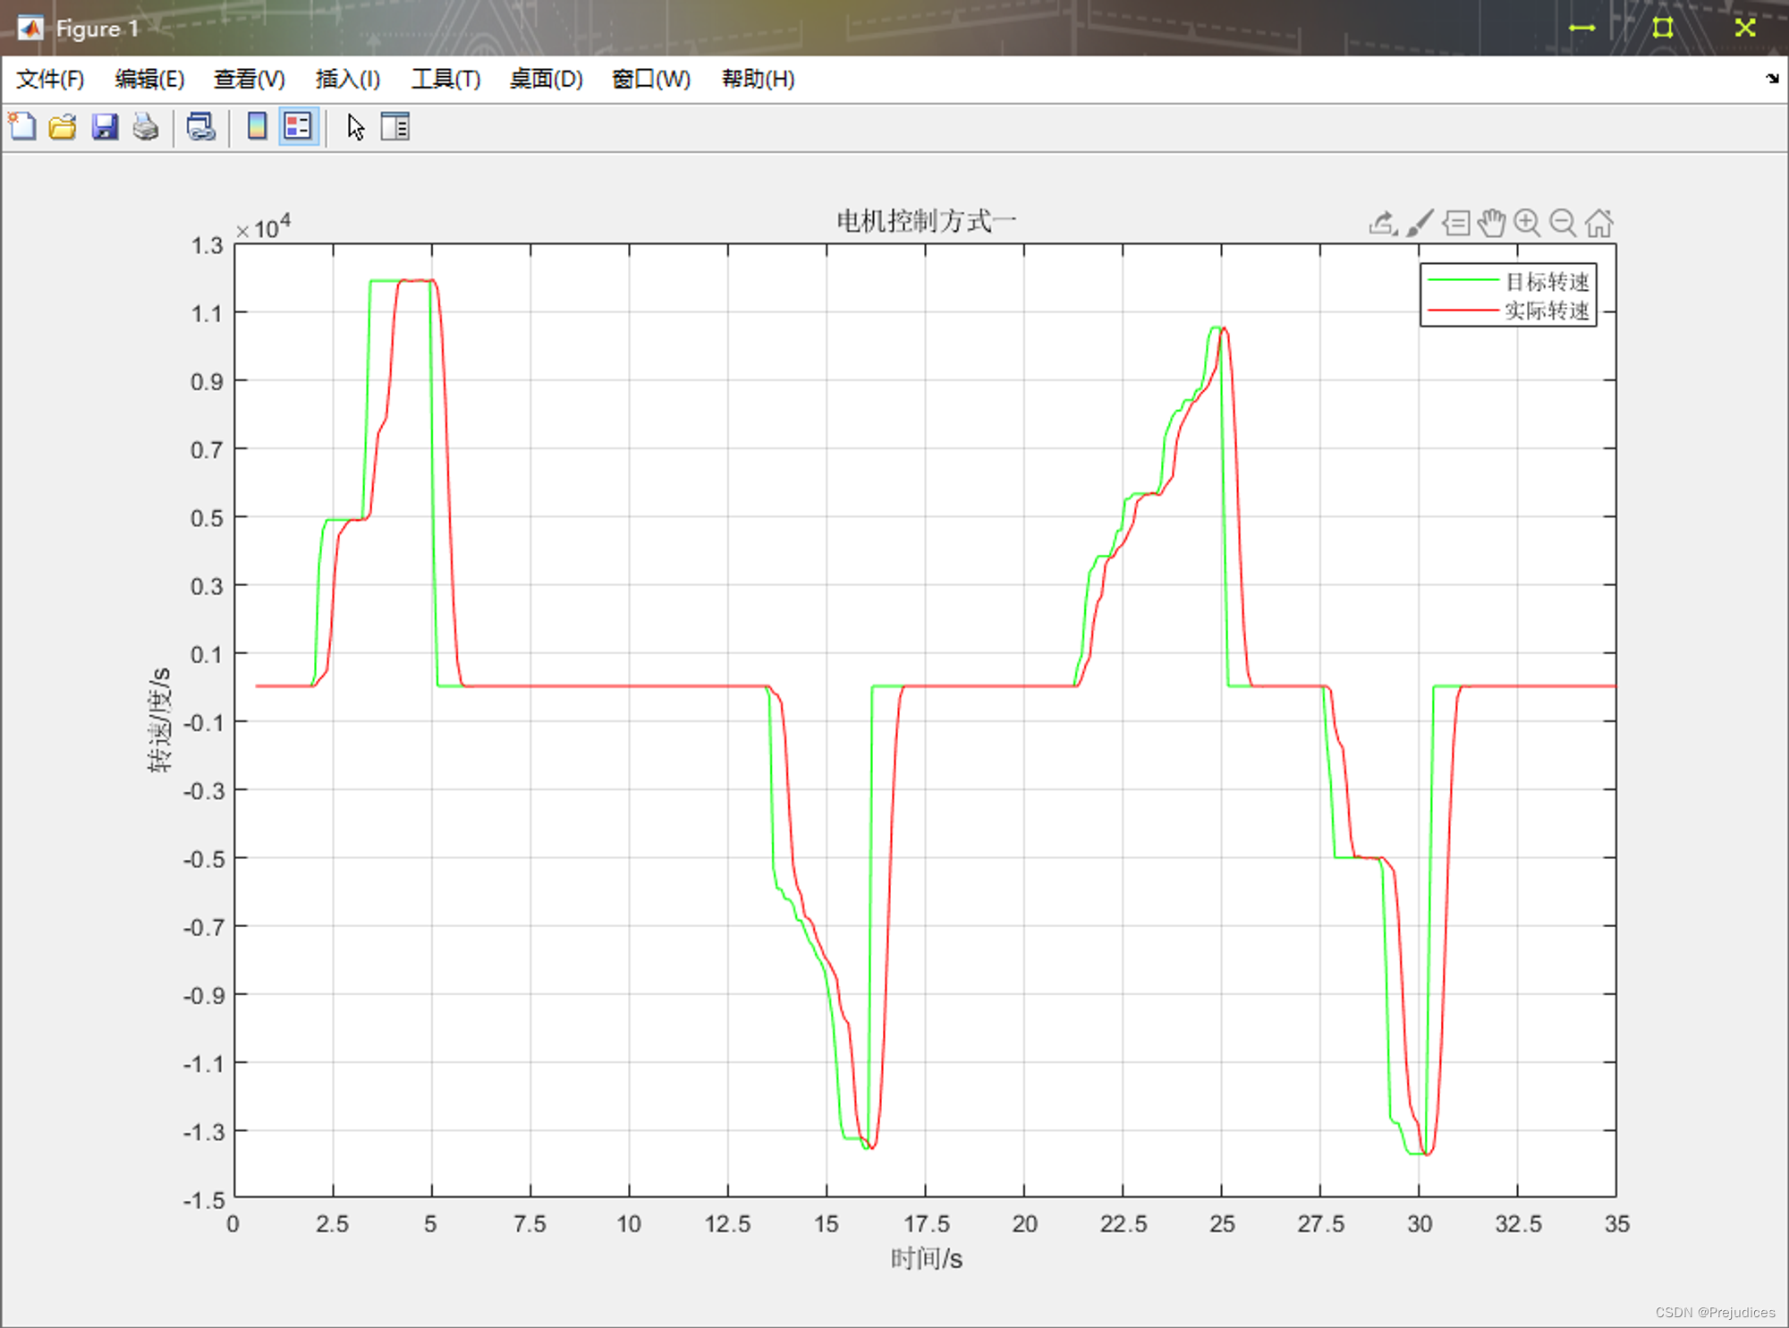Open the 插入(I) menu
Image resolution: width=1789 pixels, height=1328 pixels.
click(x=348, y=80)
